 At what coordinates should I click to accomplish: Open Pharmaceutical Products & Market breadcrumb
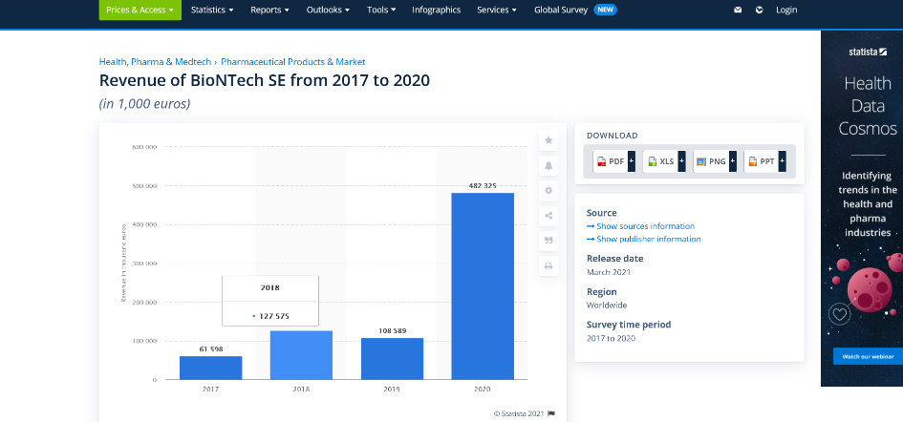[293, 62]
